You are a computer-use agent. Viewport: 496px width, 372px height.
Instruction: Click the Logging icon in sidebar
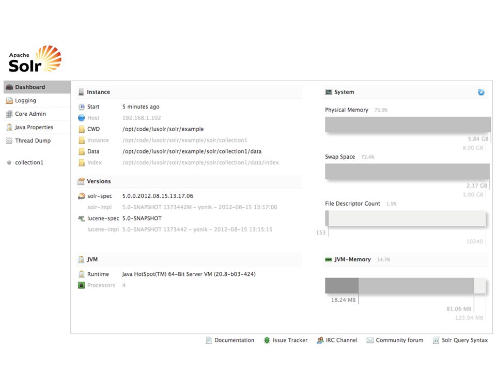click(9, 101)
